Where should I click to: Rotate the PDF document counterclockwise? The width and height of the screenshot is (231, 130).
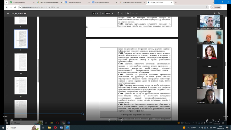click(122, 13)
